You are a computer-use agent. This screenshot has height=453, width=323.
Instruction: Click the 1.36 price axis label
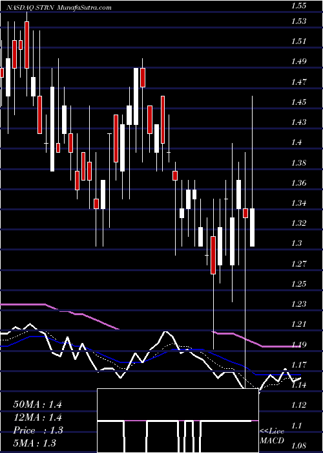coord(298,183)
